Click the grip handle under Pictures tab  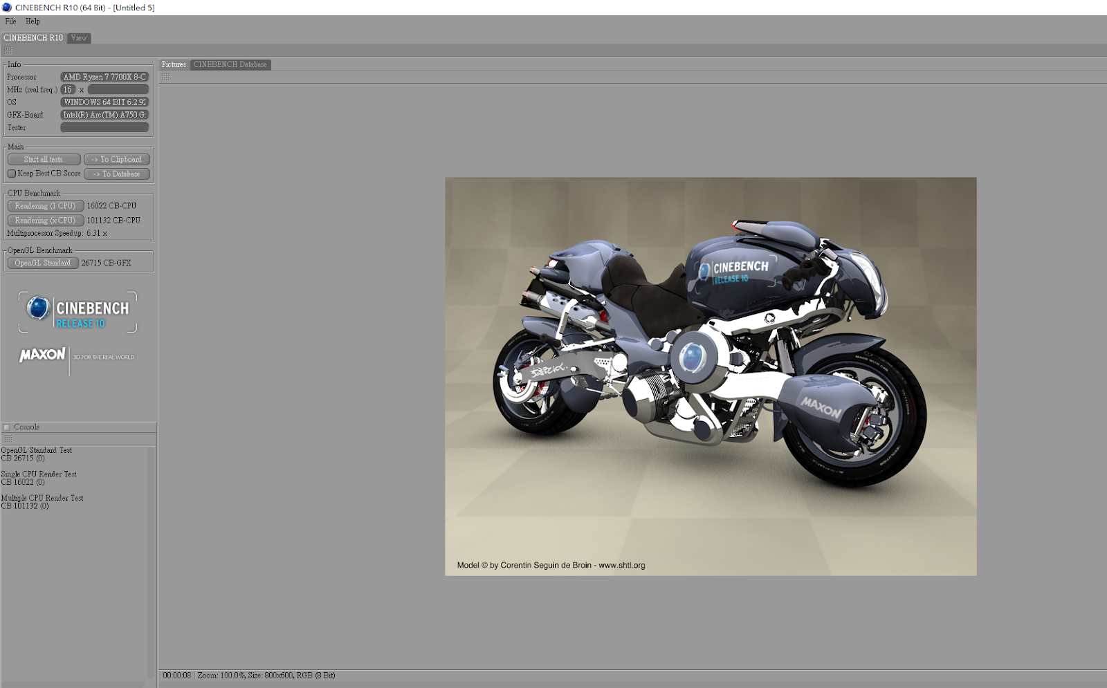click(165, 77)
